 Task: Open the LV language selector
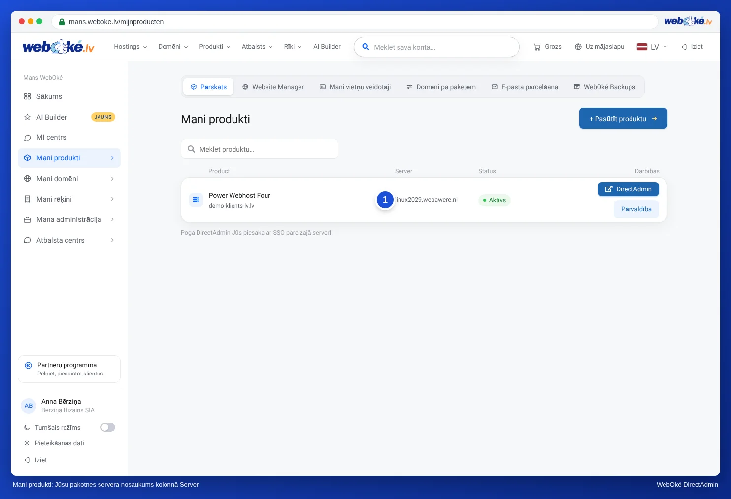tap(652, 47)
